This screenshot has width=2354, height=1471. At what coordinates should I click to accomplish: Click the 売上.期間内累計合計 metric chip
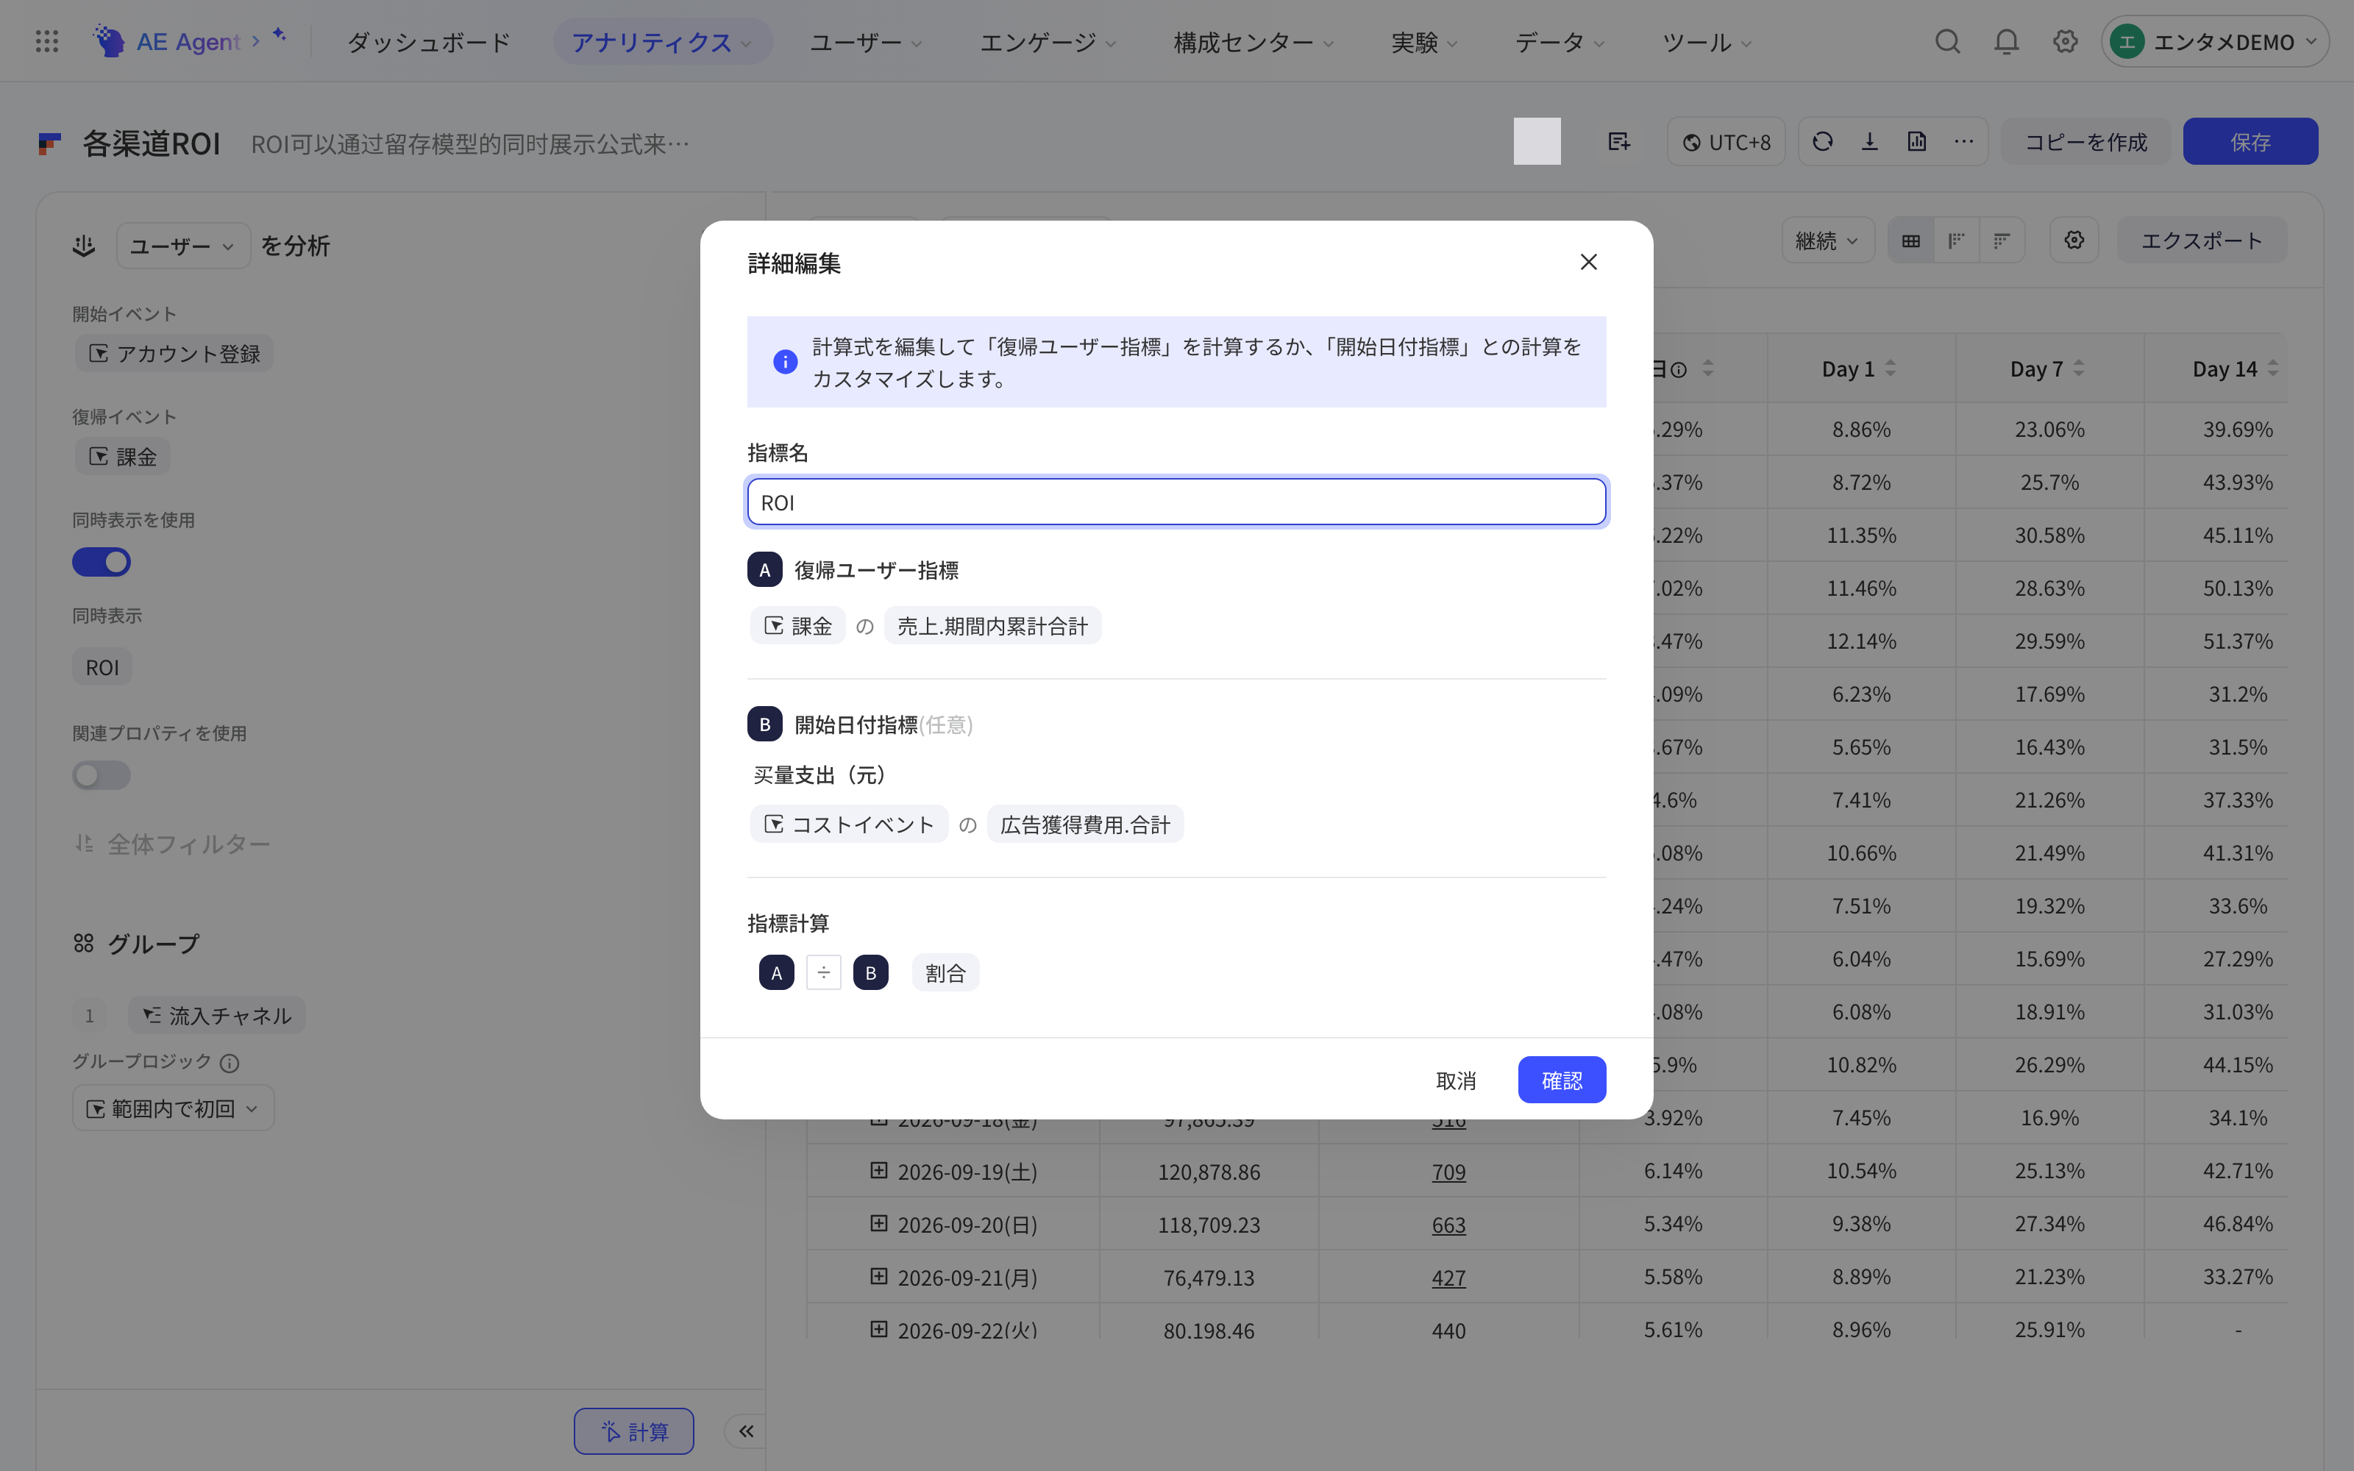pos(992,626)
